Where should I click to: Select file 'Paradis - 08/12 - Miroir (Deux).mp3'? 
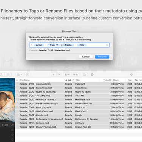[x=37, y=111]
